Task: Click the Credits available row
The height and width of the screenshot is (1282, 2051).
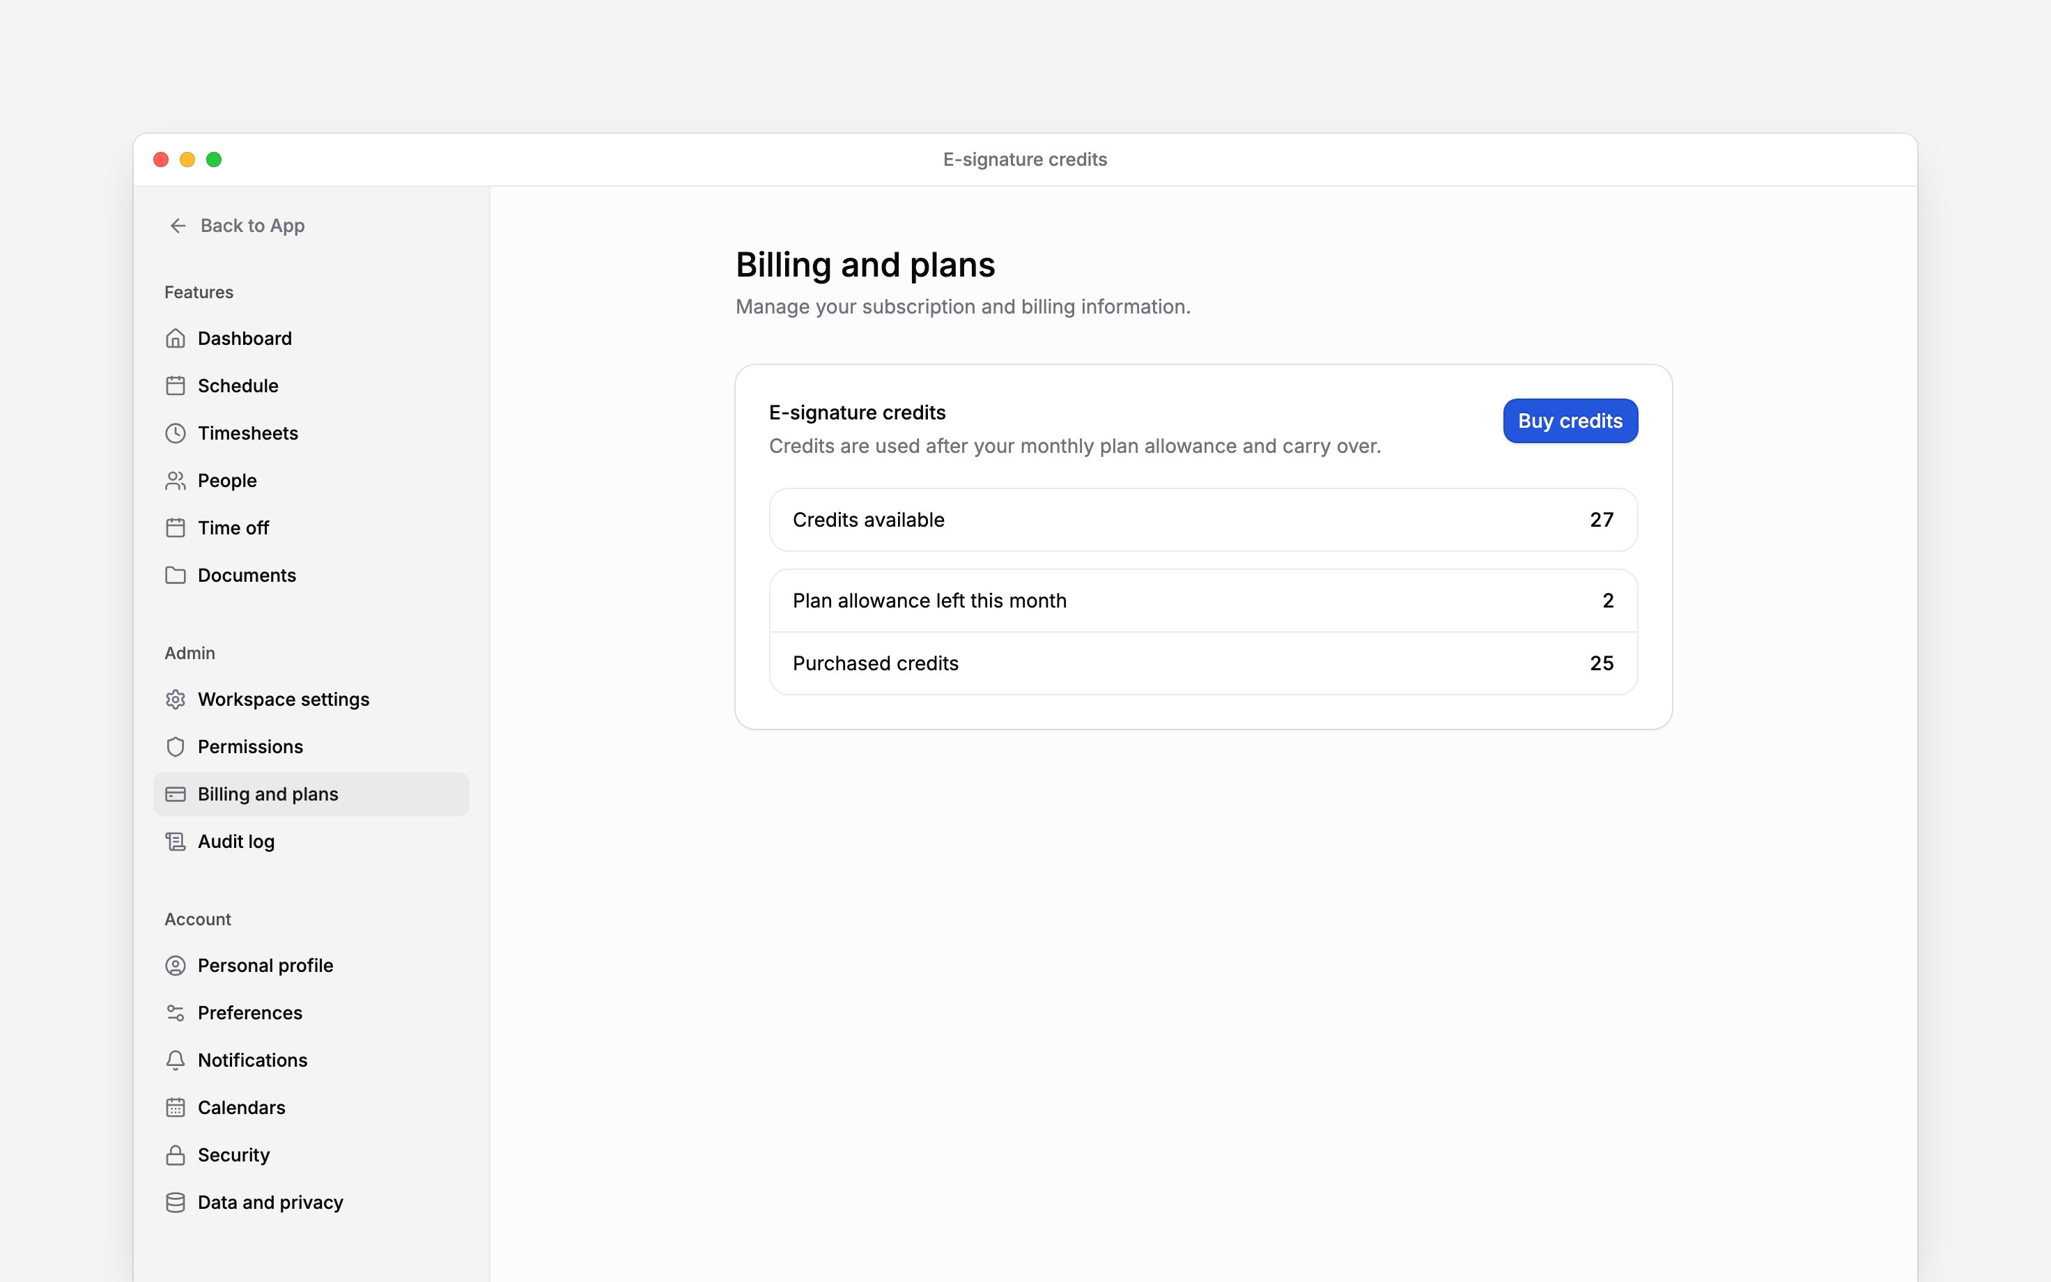Action: point(1203,520)
